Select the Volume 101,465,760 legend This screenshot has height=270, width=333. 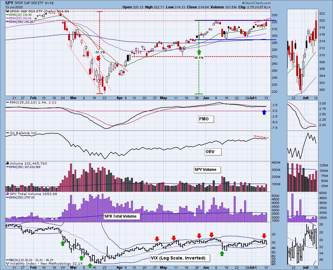(27, 163)
